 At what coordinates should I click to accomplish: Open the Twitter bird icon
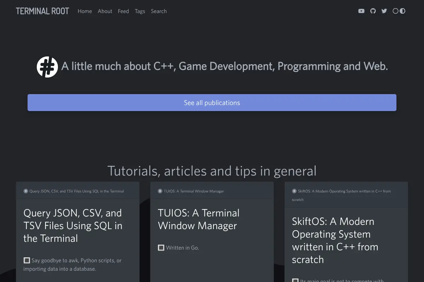pyautogui.click(x=384, y=11)
